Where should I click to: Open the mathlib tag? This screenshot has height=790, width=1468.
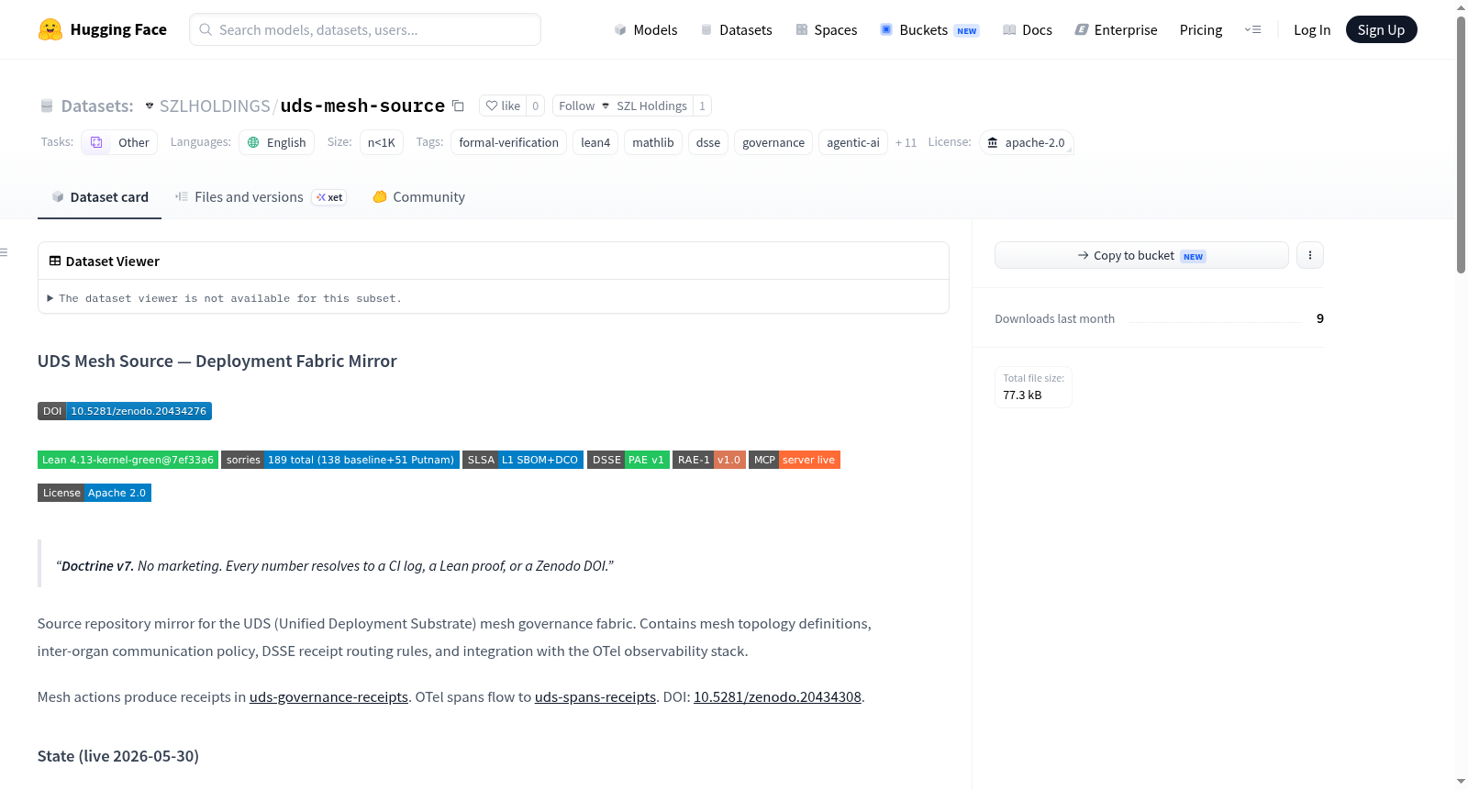[653, 142]
